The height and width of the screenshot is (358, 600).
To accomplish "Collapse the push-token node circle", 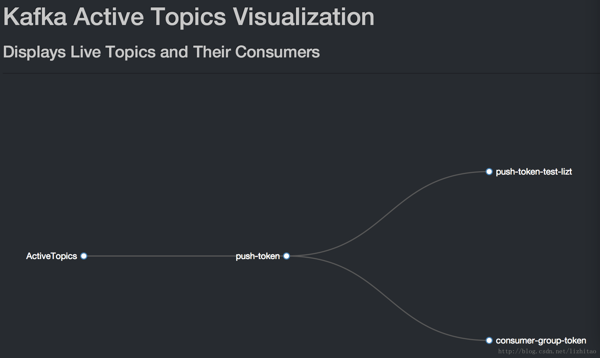I will (x=286, y=256).
